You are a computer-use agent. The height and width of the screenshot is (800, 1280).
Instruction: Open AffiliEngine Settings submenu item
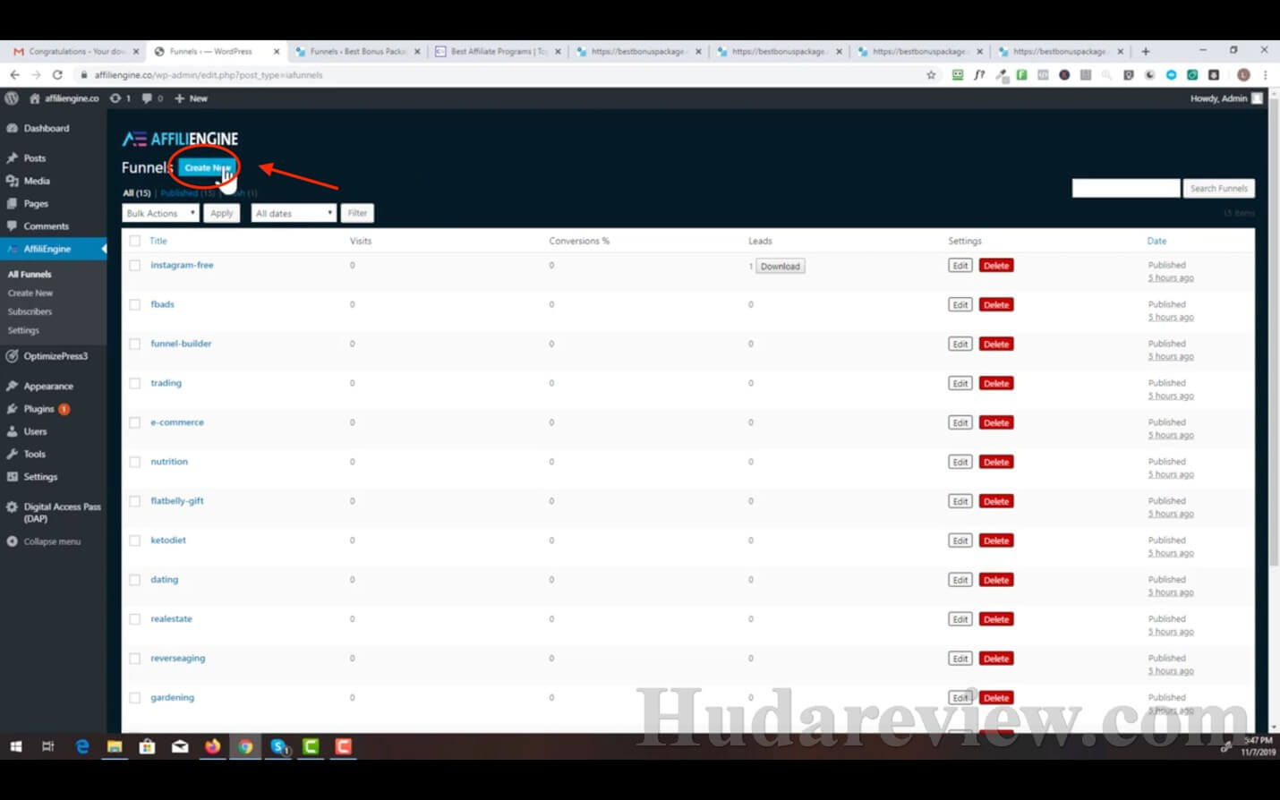(23, 331)
